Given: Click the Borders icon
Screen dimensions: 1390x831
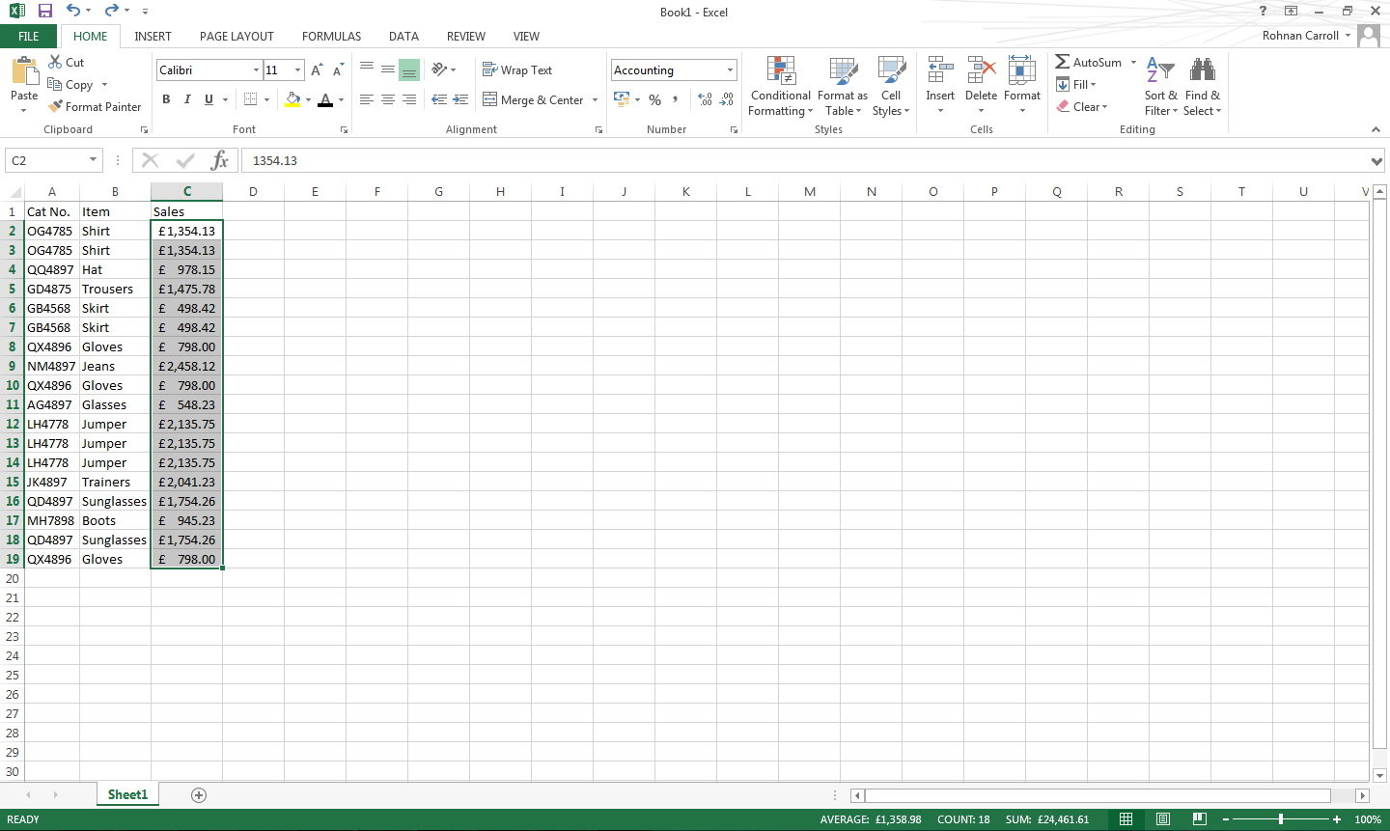Looking at the screenshot, I should tap(251, 99).
